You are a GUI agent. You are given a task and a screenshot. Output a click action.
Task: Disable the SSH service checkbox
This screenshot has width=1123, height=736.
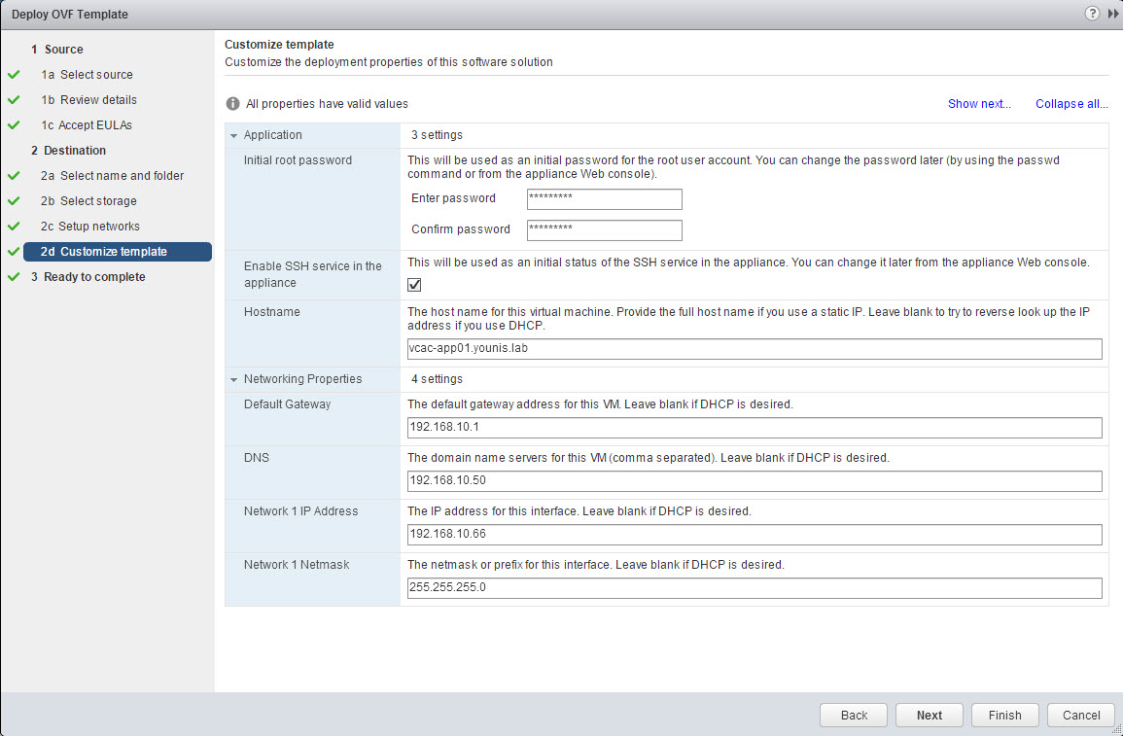click(414, 284)
